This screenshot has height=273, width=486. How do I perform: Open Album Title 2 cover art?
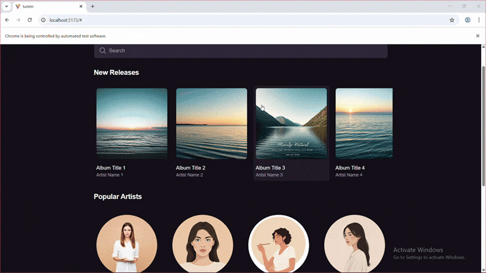[211, 124]
